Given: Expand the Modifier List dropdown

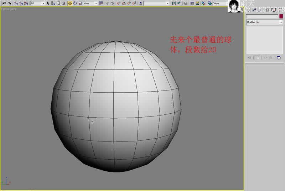Looking at the screenshot, I should 264,22.
